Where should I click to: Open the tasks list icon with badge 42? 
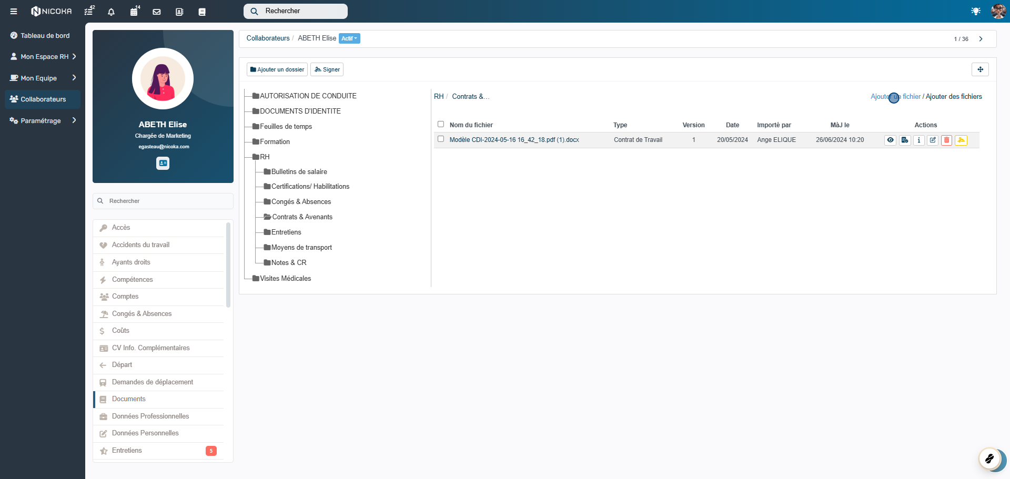89,12
